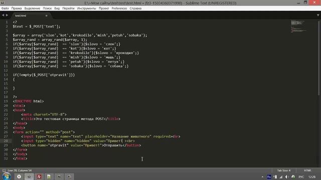Go to the previous tab with the left arrow
321x180 pixels.
pos(3,15)
